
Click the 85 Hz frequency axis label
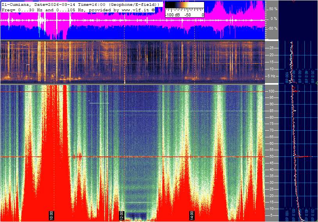(x=271, y=111)
